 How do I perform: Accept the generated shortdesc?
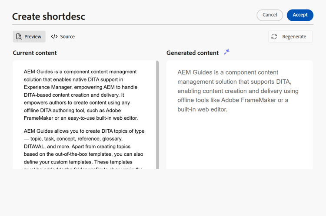tap(300, 15)
